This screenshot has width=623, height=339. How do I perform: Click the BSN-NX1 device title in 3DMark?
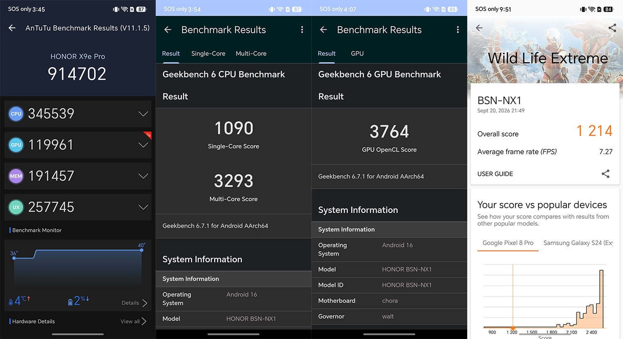coord(499,100)
